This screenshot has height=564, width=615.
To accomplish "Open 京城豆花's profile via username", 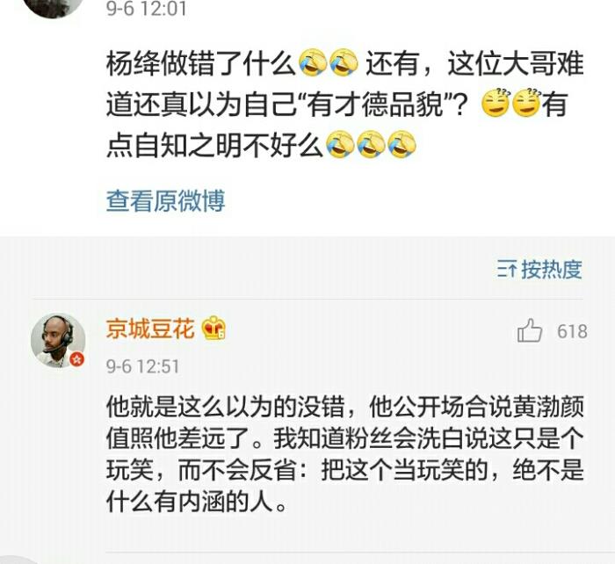I will 150,328.
